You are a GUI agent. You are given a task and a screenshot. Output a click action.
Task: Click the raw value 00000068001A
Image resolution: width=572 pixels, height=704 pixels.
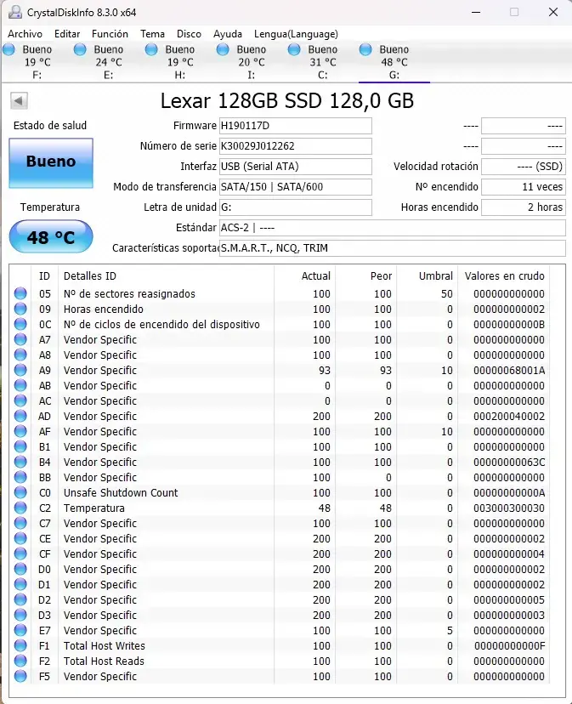pyautogui.click(x=509, y=371)
